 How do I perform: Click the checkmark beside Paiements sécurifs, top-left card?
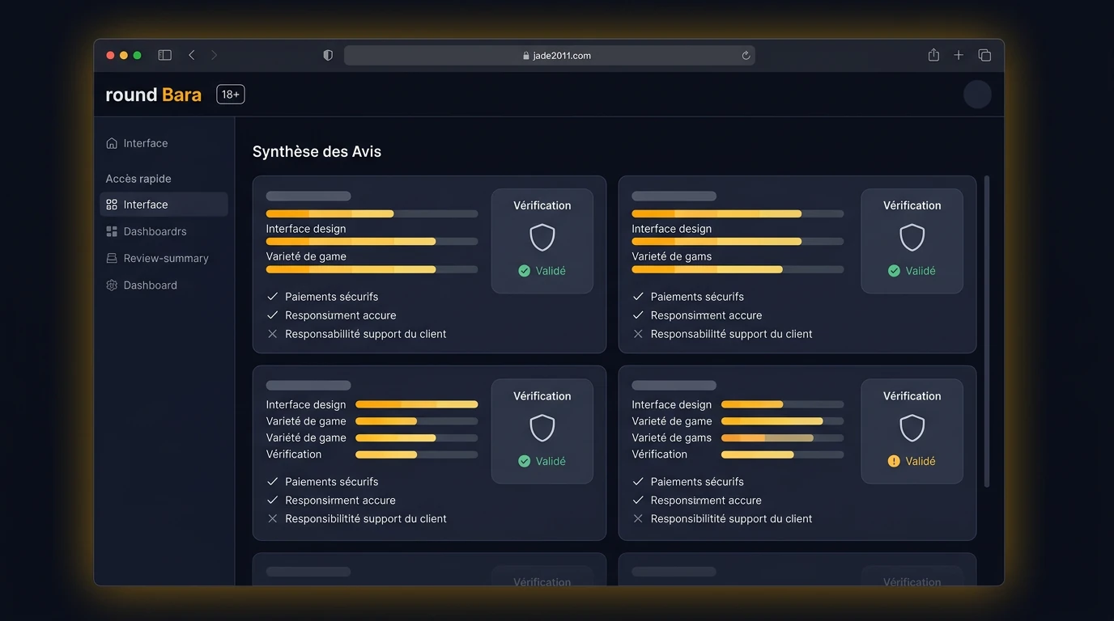(x=273, y=297)
